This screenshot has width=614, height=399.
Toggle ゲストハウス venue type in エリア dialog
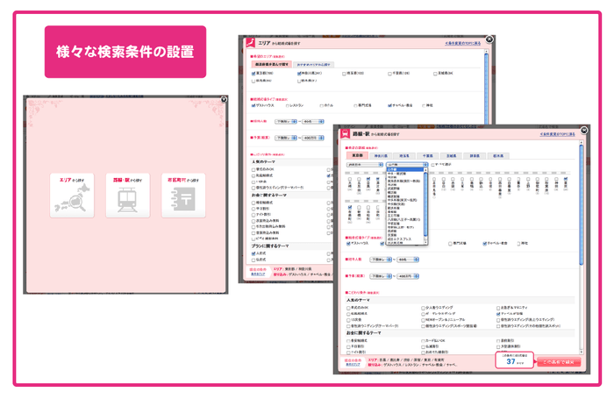tap(253, 105)
